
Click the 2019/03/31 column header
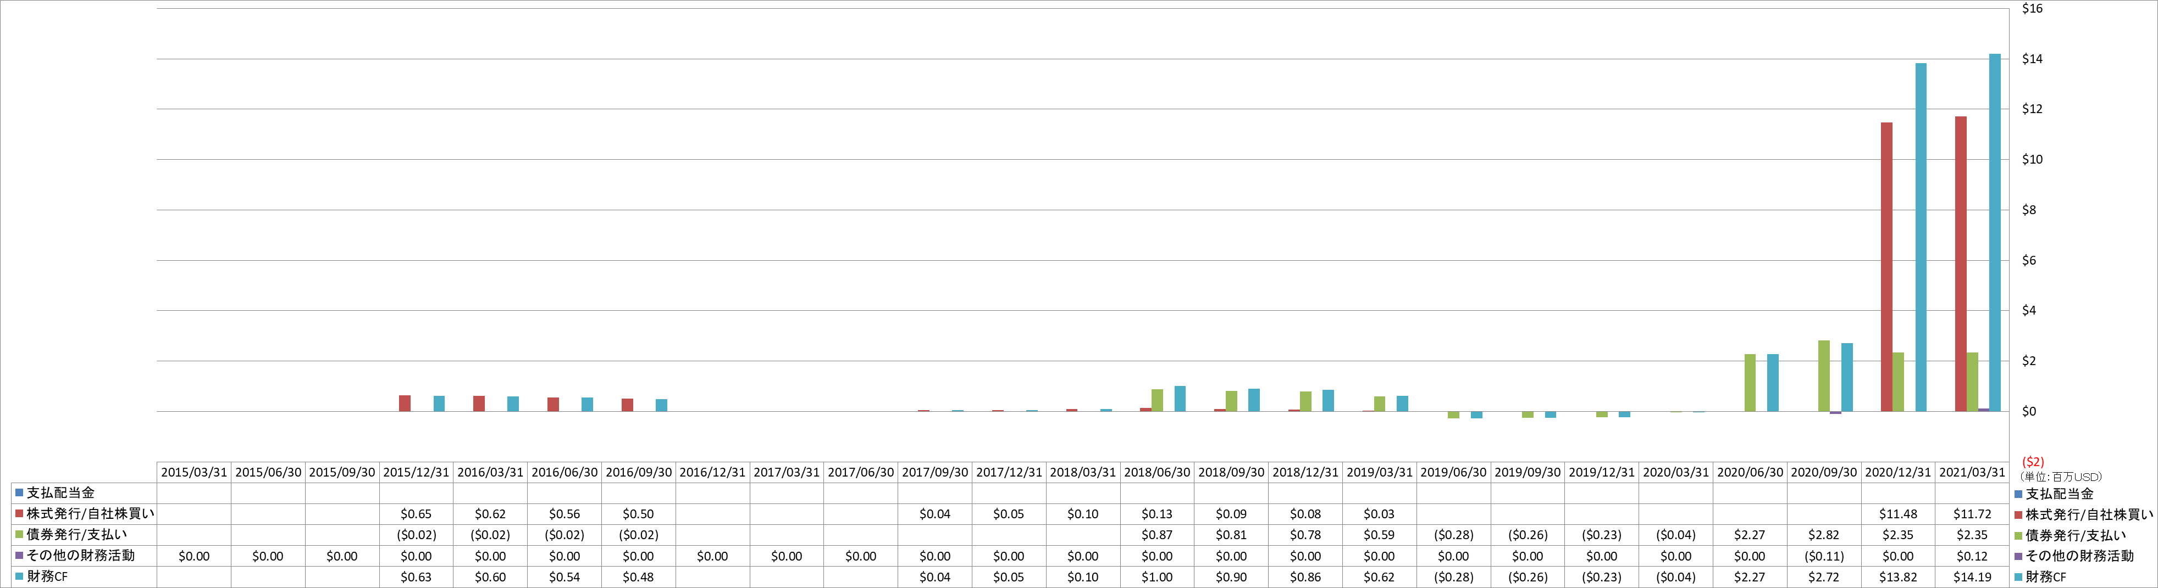point(1379,473)
